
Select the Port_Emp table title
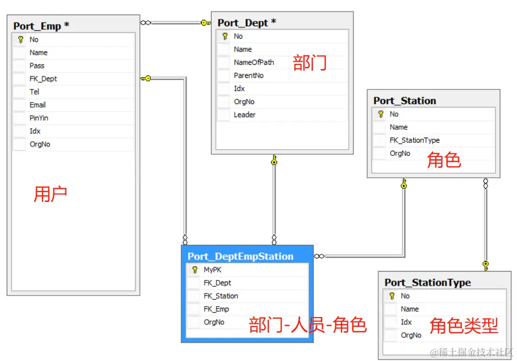point(41,26)
